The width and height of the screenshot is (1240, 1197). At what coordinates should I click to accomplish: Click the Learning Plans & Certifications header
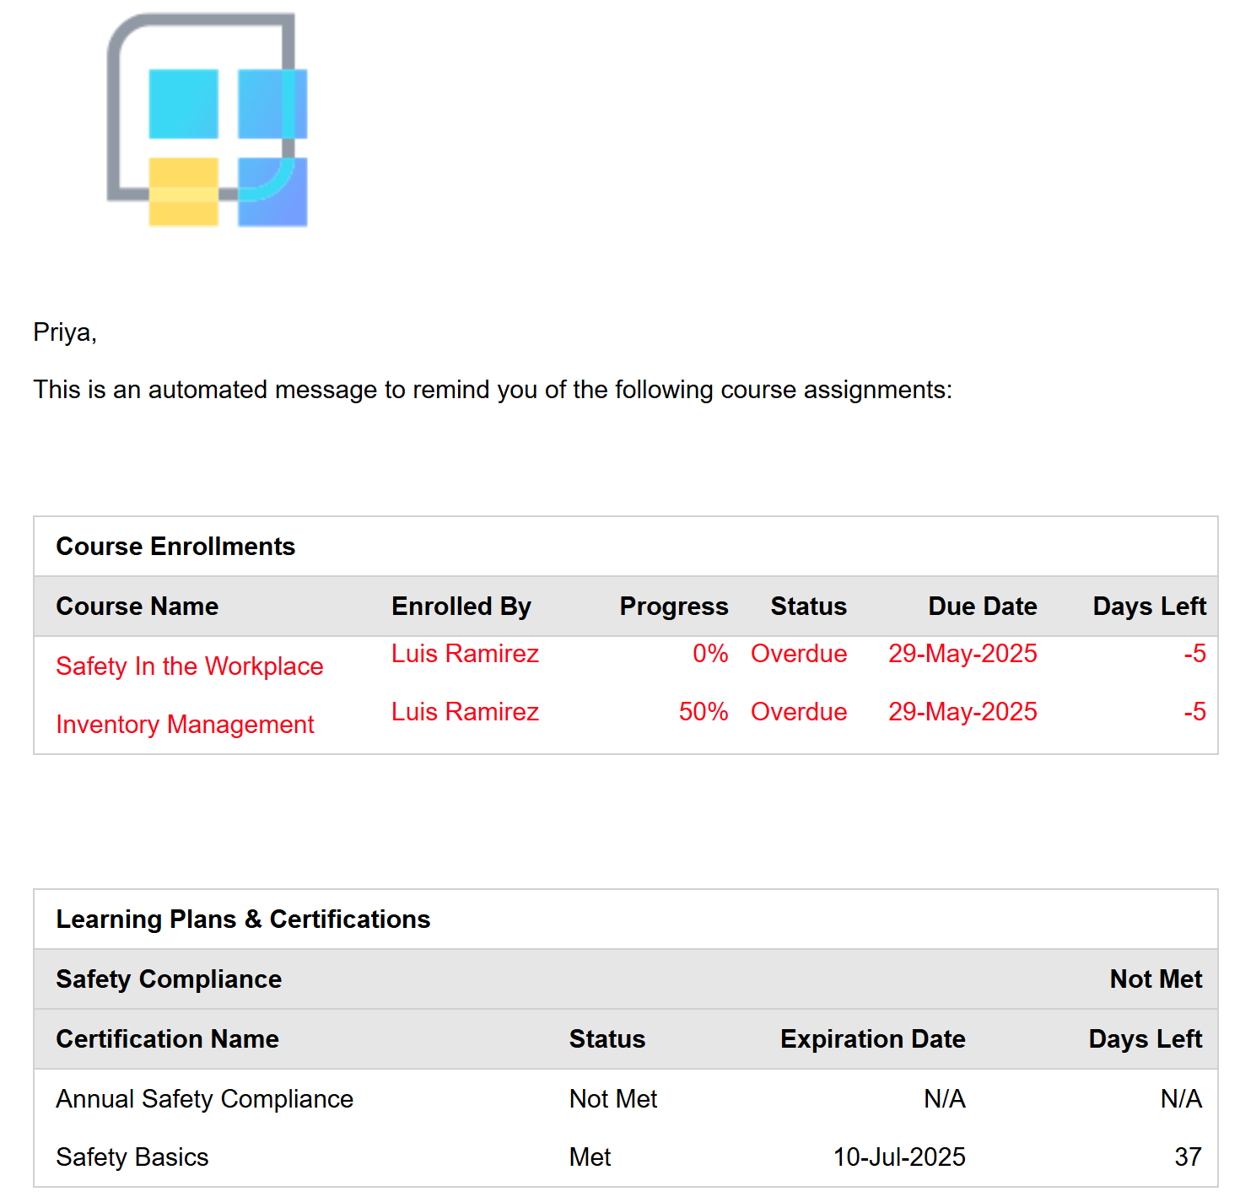(x=243, y=919)
